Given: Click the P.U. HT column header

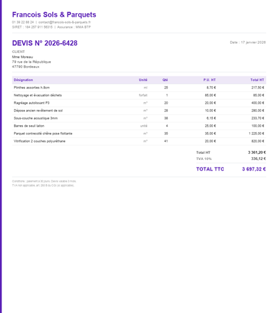Looking at the screenshot, I should pyautogui.click(x=209, y=80).
